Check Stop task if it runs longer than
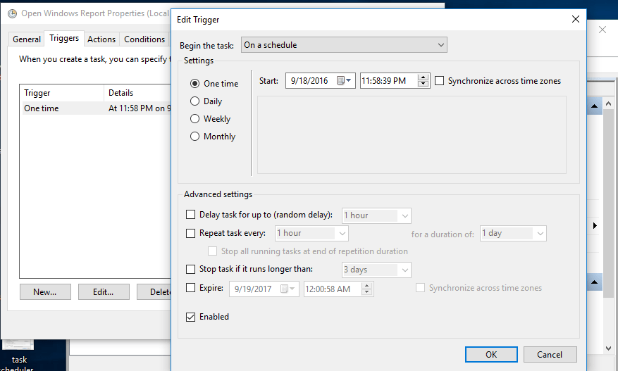The image size is (618, 371). [x=190, y=269]
